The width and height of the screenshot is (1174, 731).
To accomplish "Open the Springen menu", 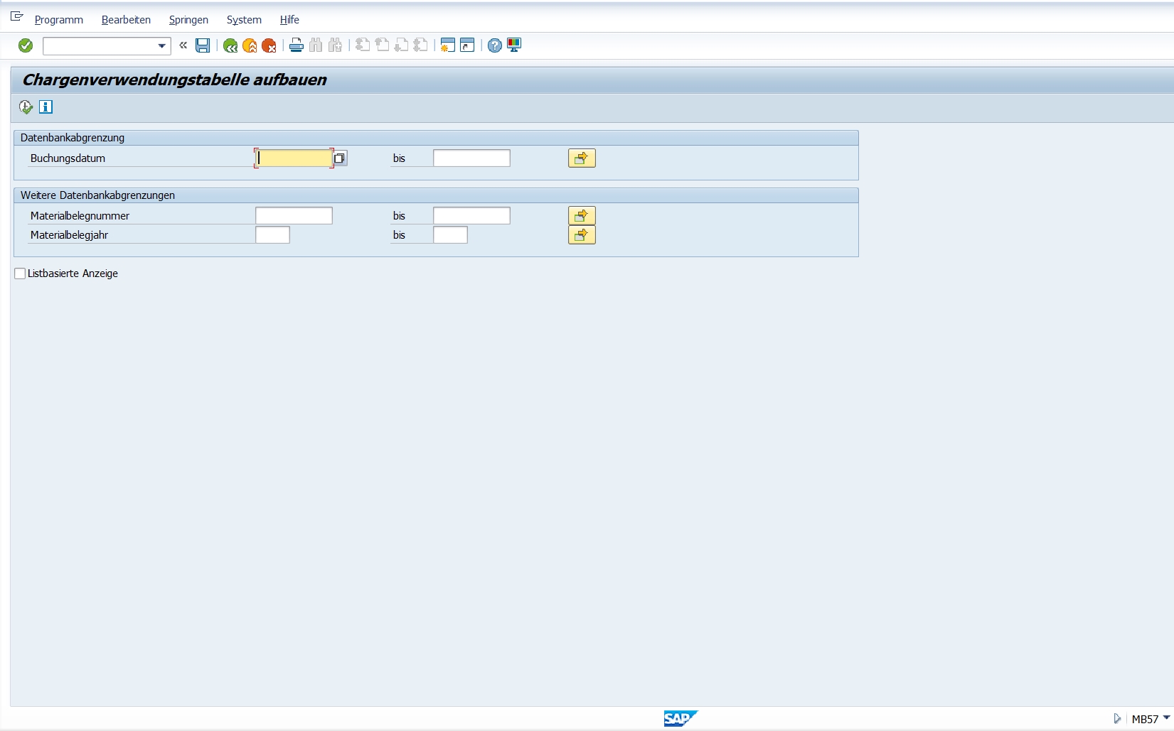I will pos(188,20).
